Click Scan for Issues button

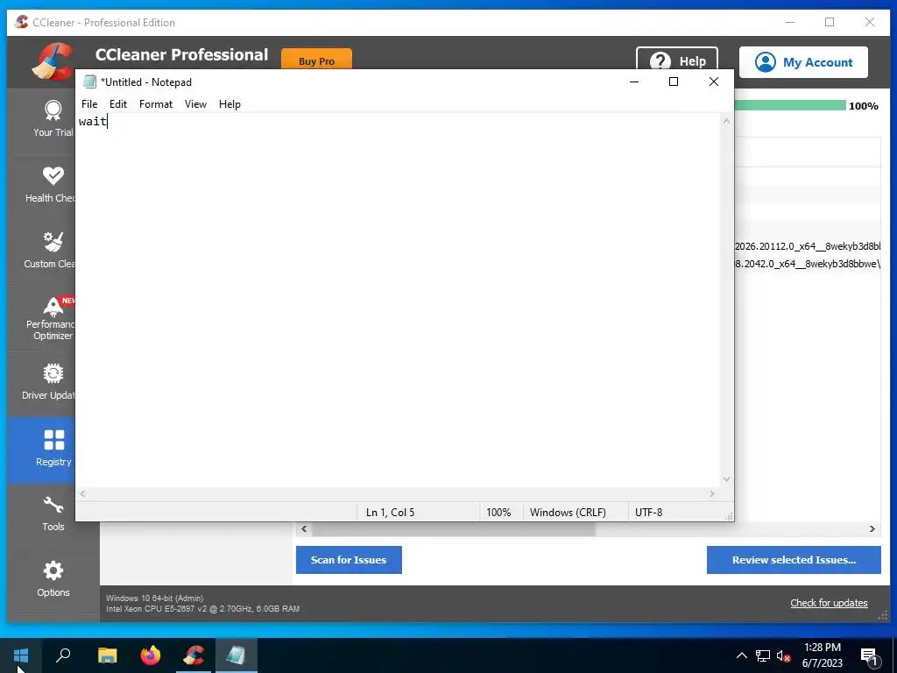[x=349, y=560]
